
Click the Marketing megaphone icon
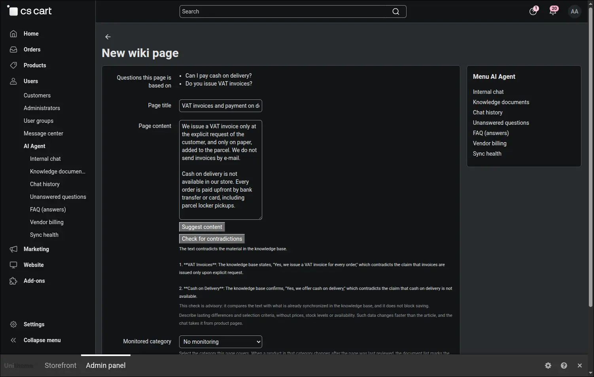13,249
